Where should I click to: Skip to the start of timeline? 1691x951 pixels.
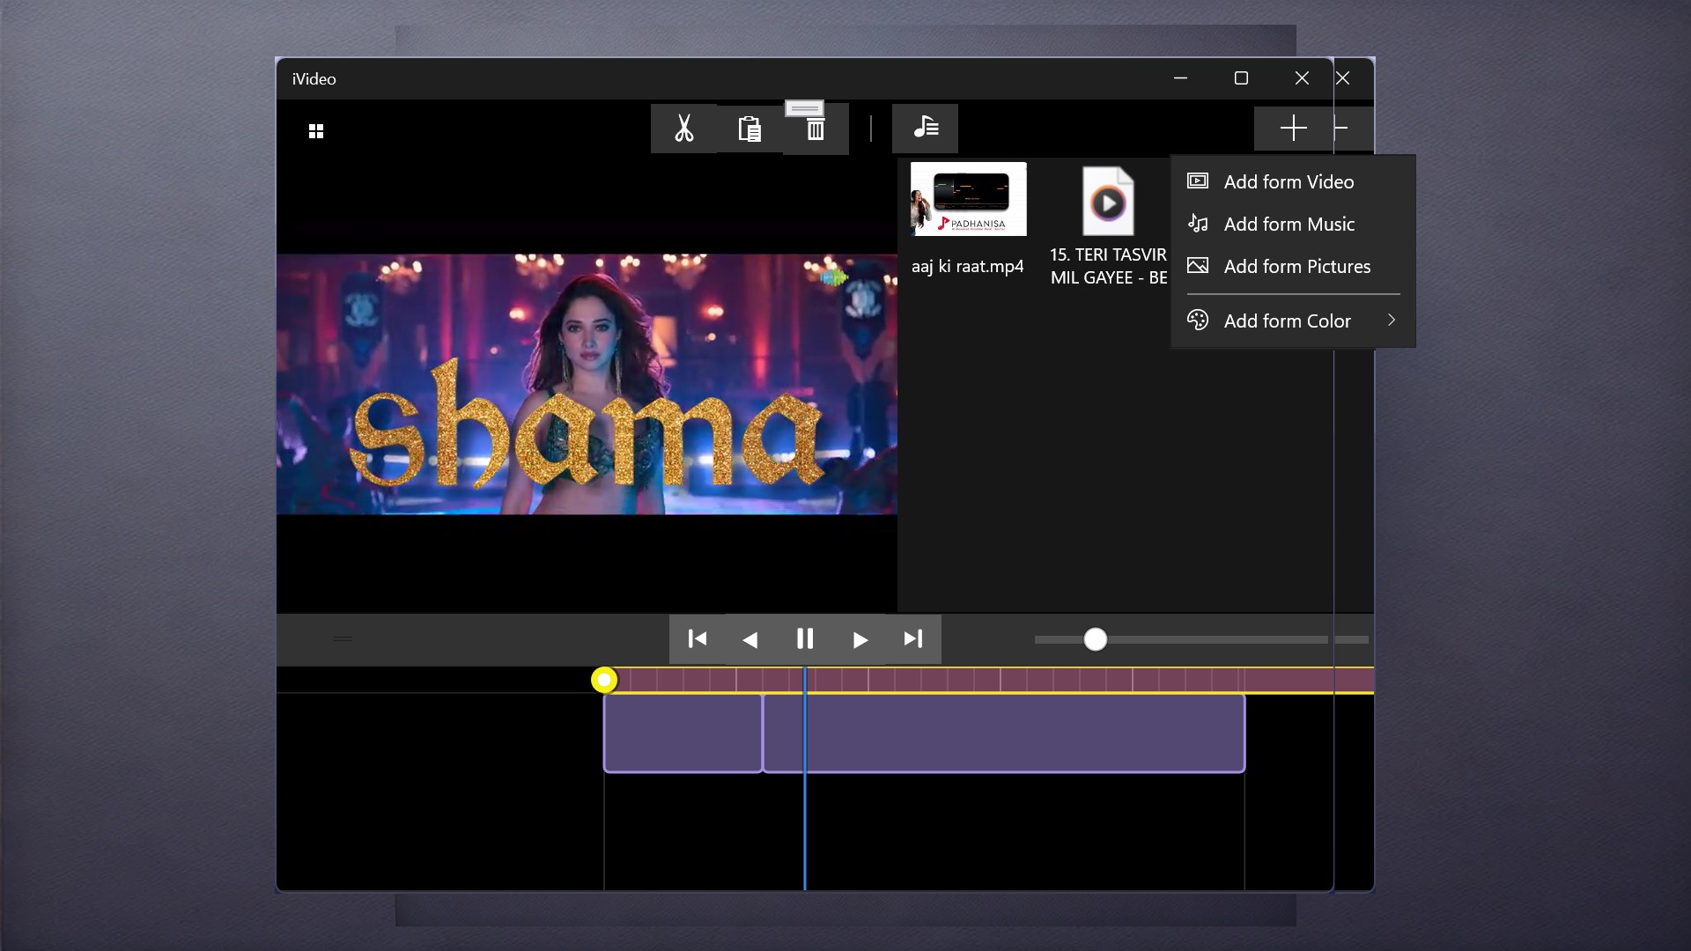697,639
